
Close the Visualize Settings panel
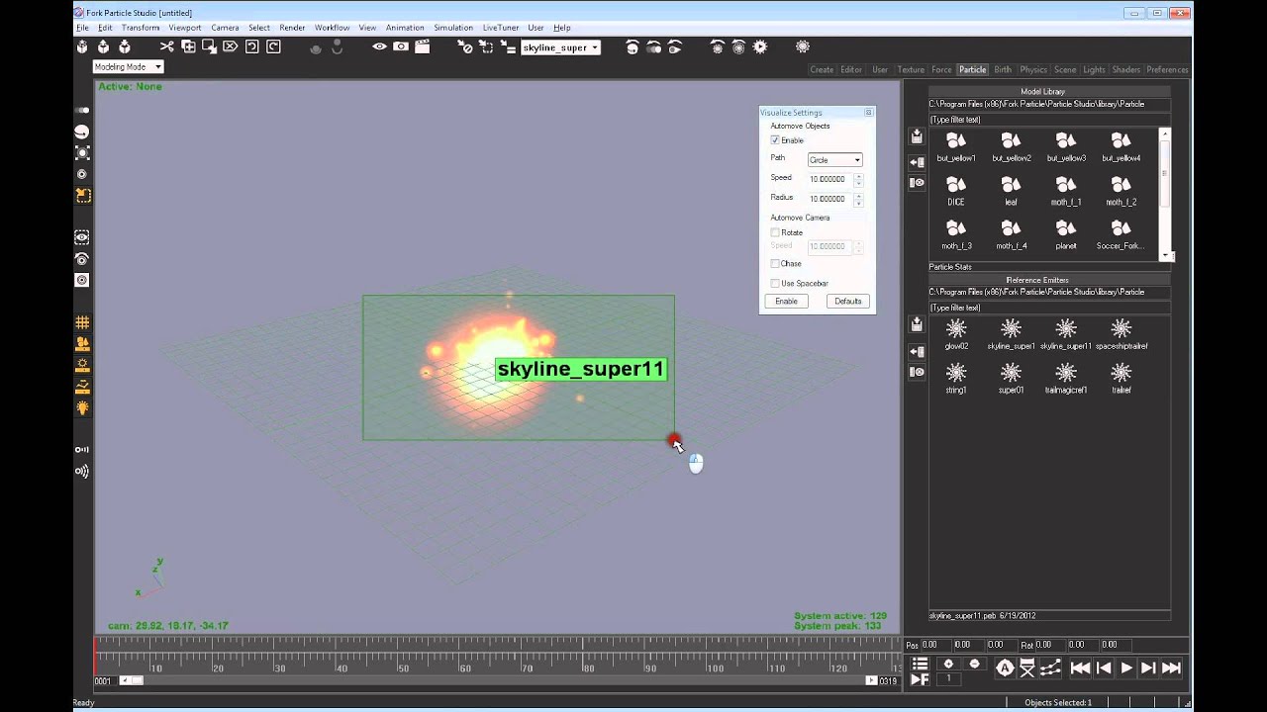tap(868, 113)
